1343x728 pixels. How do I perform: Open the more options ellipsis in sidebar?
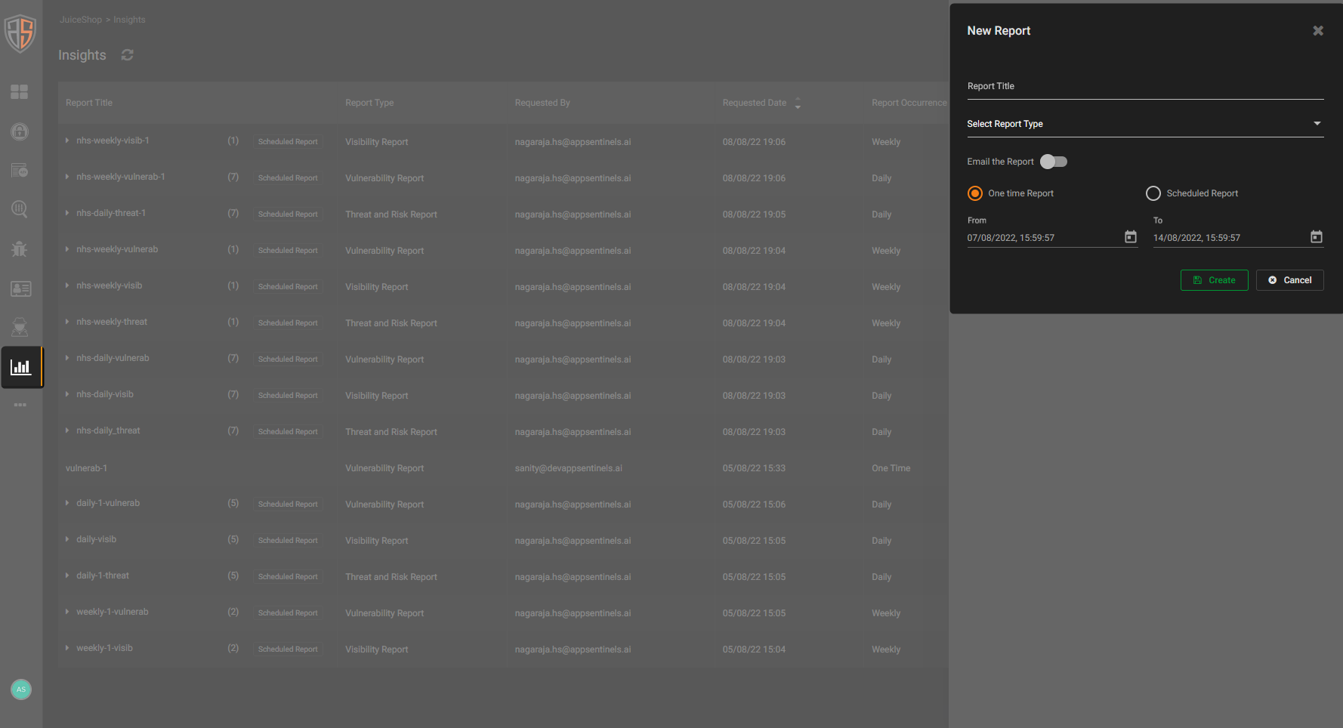(20, 405)
